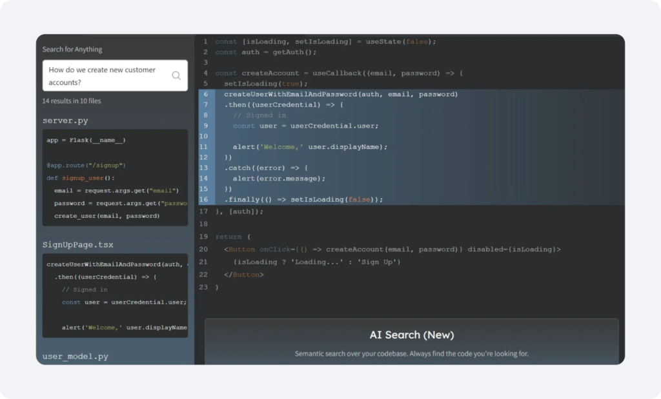Click the '.finally(() => setIsLoading(false));' line
The height and width of the screenshot is (399, 661).
[x=303, y=200]
